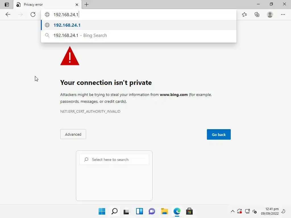This screenshot has width=291, height=218.
Task: Open Settings and more ellipsis menu
Action: tap(283, 14)
